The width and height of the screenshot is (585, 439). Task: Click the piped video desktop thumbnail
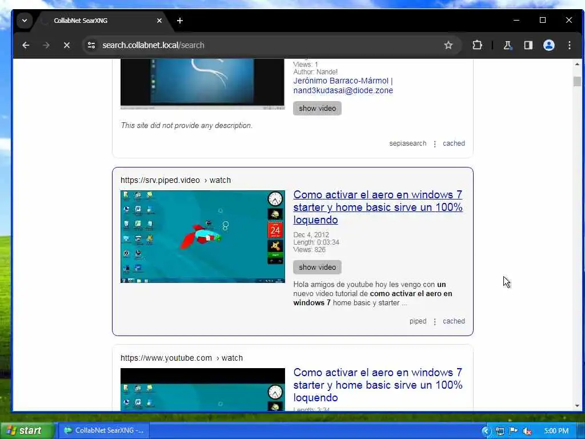(203, 237)
